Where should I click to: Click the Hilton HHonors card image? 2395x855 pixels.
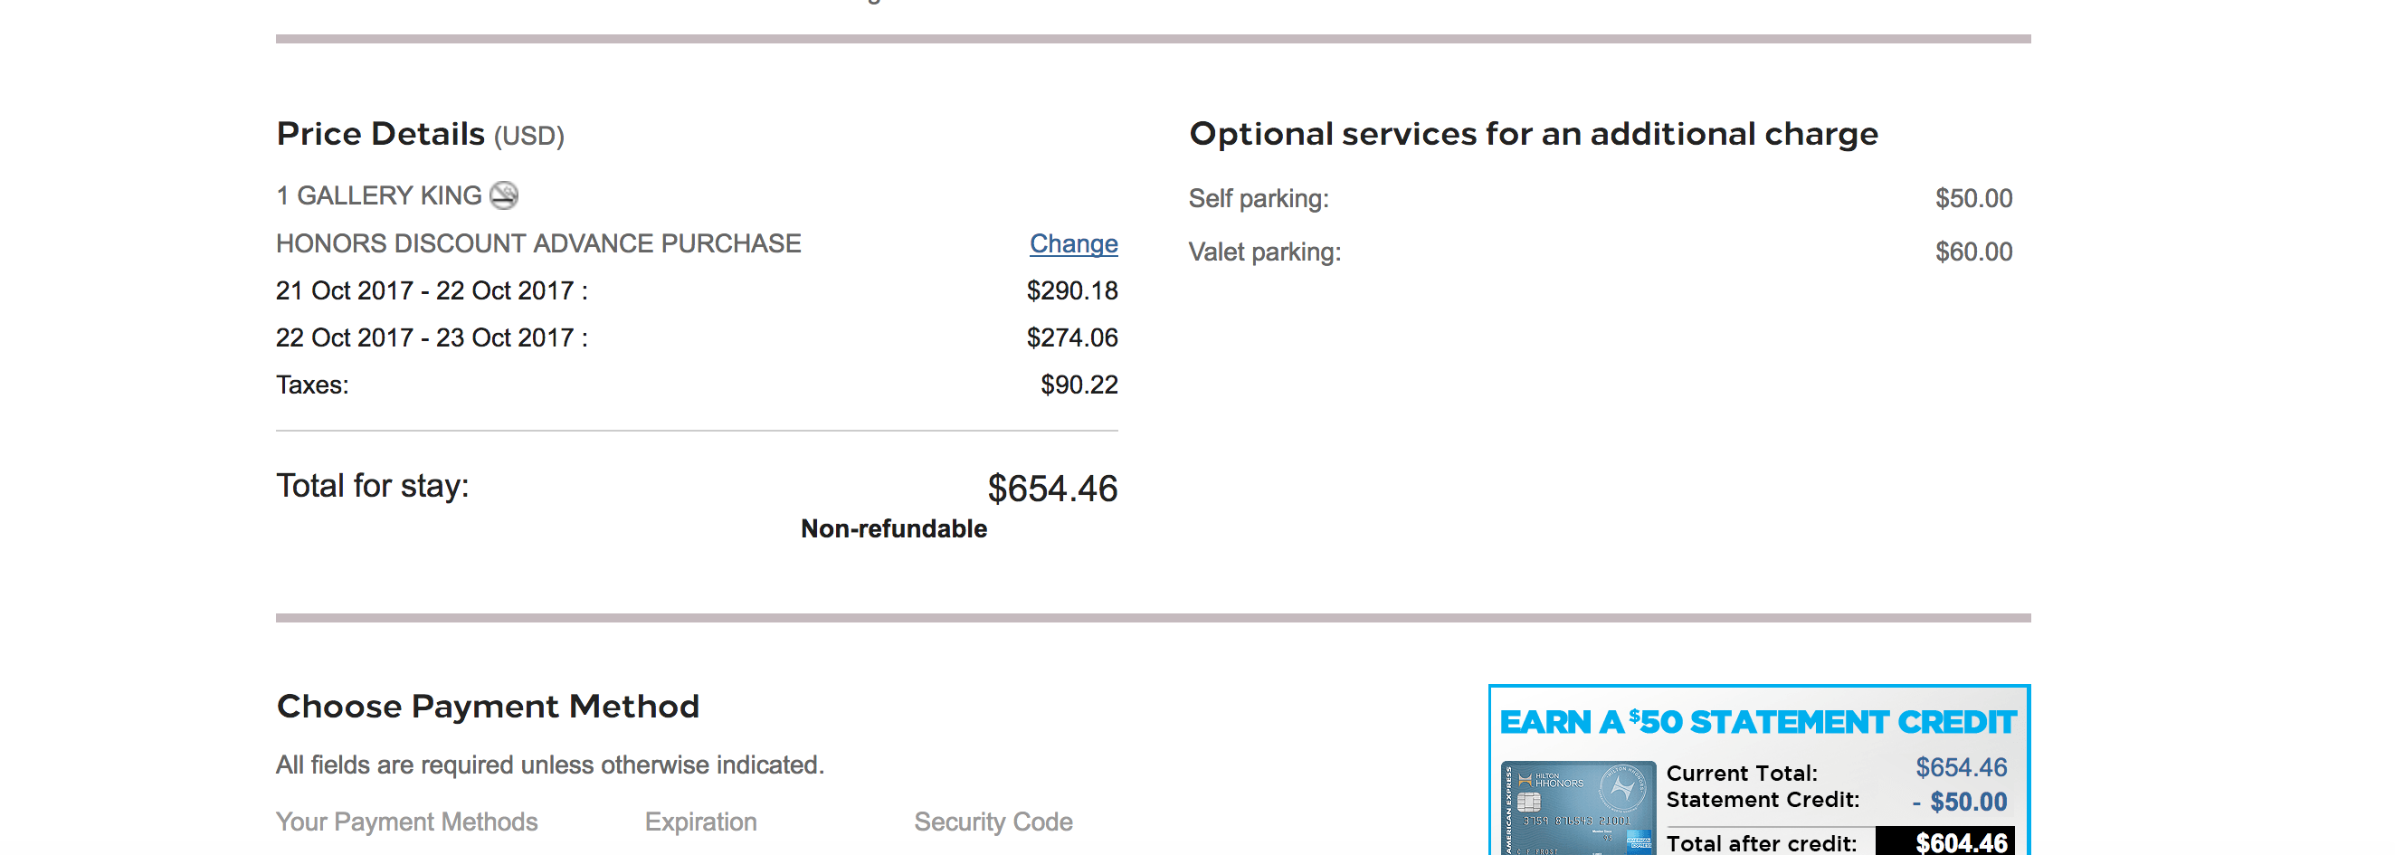[1577, 808]
